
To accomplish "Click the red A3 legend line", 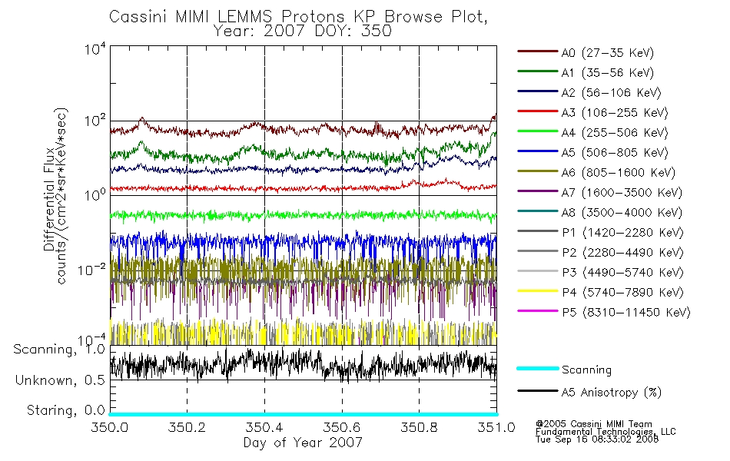I will click(x=537, y=111).
